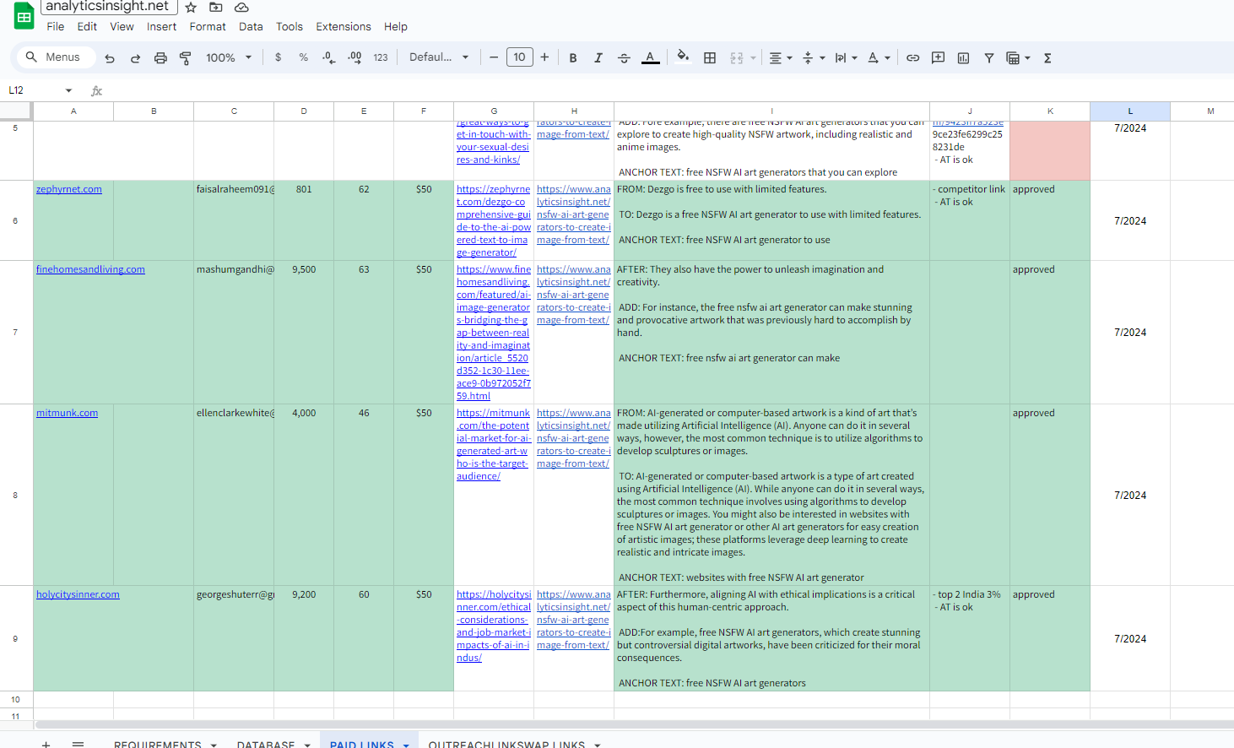This screenshot has width=1234, height=748.
Task: Open the horizontal align dropdown
Action: click(x=781, y=57)
